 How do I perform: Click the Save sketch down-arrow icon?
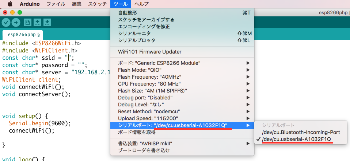click(x=47, y=22)
